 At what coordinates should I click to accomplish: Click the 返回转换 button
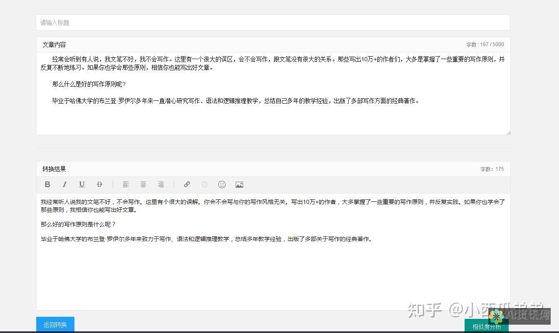click(55, 325)
